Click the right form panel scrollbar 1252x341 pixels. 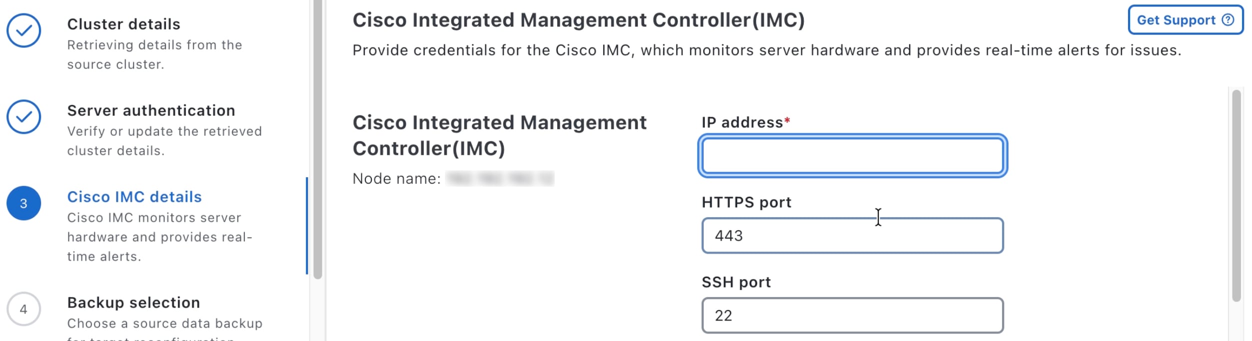coord(1236,195)
